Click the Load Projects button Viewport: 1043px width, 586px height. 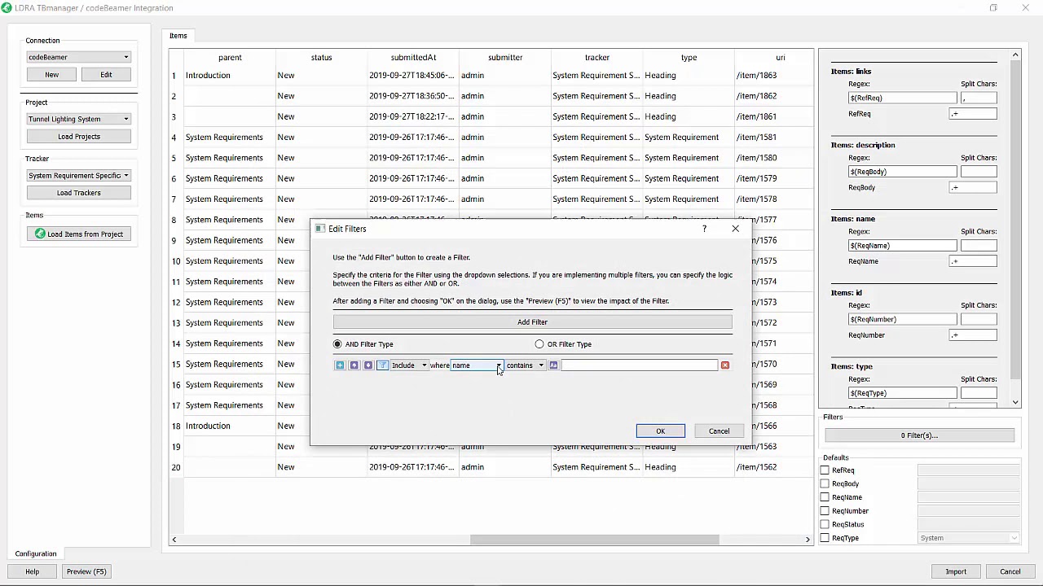(x=79, y=137)
